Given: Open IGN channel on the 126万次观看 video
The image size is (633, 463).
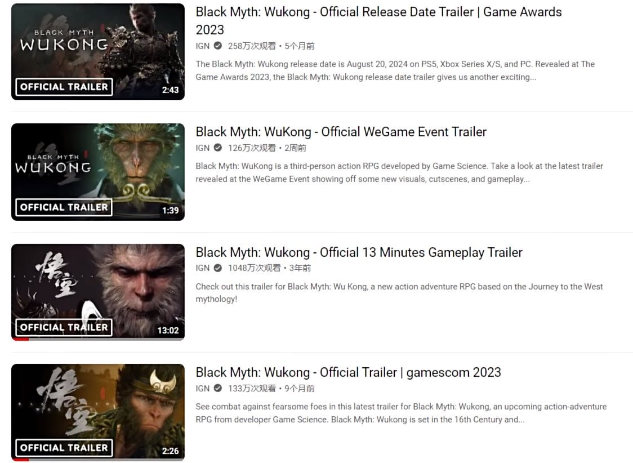Looking at the screenshot, I should (x=203, y=148).
